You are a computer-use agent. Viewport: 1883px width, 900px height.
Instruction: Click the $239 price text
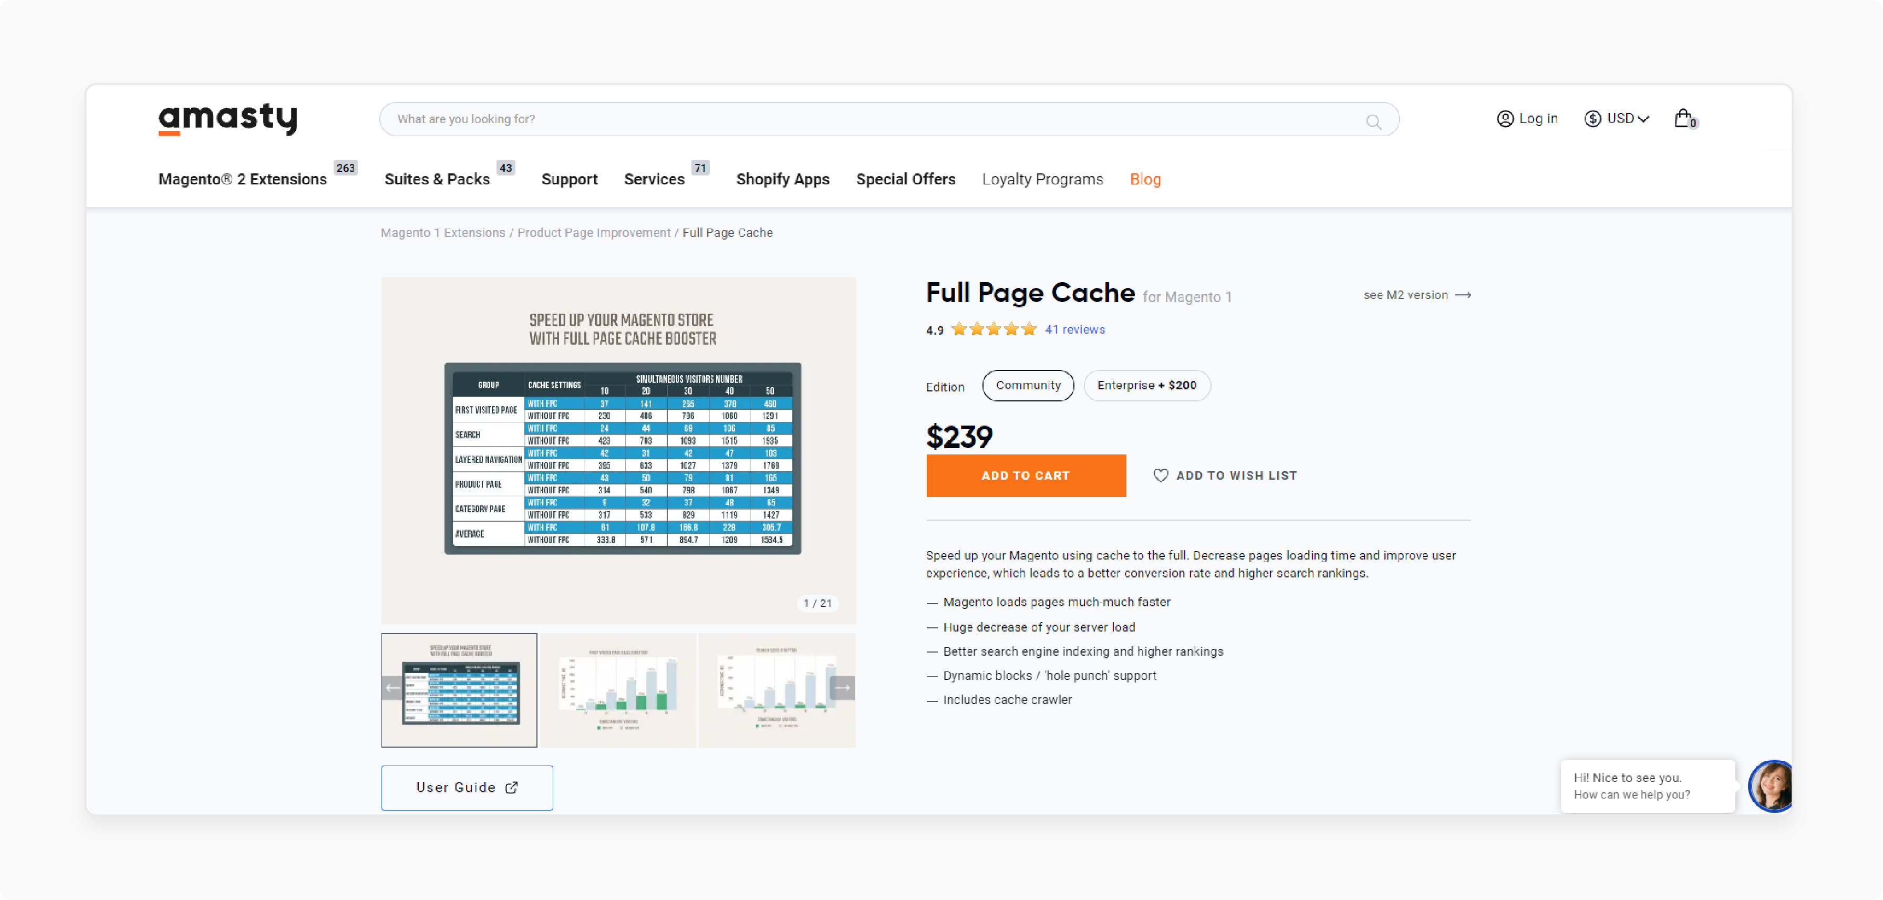click(x=959, y=437)
